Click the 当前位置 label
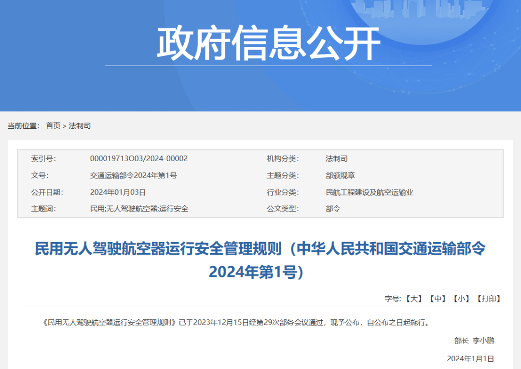The height and width of the screenshot is (369, 521). pos(24,126)
